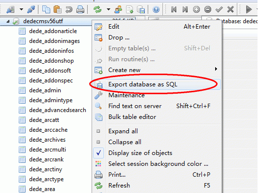Click database icon beside dedecmsv56utf
Viewport: 259px width, 193px height.
click(16, 21)
